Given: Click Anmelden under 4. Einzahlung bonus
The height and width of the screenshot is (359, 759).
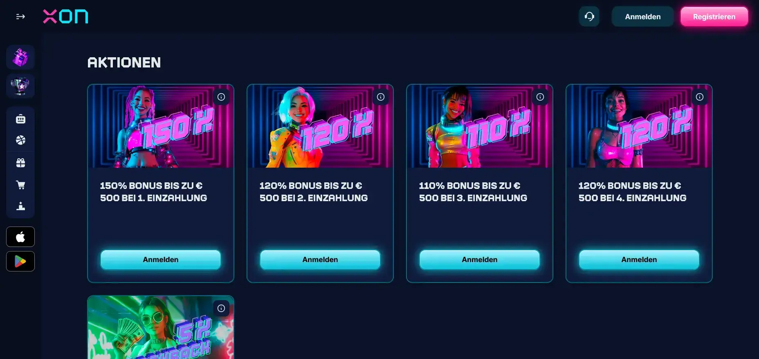Looking at the screenshot, I should tap(639, 260).
